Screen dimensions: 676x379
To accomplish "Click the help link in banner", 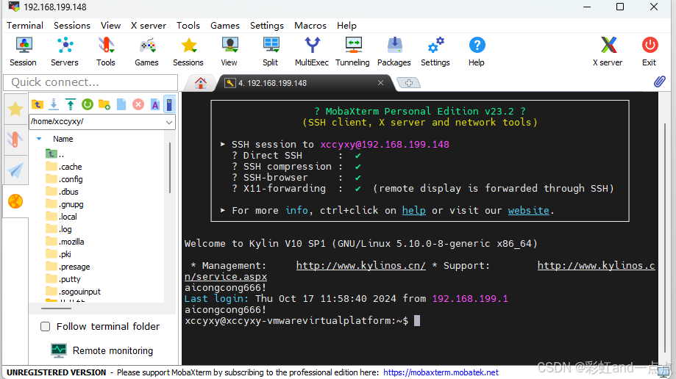I will point(414,210).
